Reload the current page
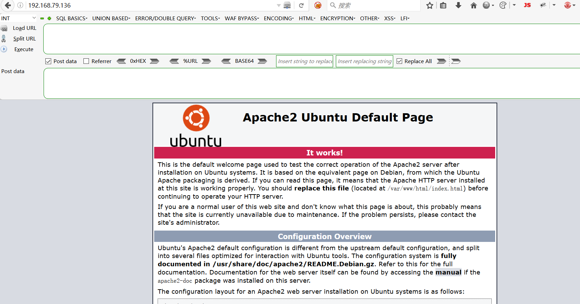The height and width of the screenshot is (304, 580). tap(301, 5)
